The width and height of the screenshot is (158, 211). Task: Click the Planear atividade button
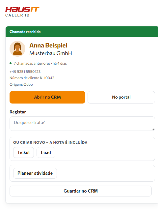(x=35, y=173)
